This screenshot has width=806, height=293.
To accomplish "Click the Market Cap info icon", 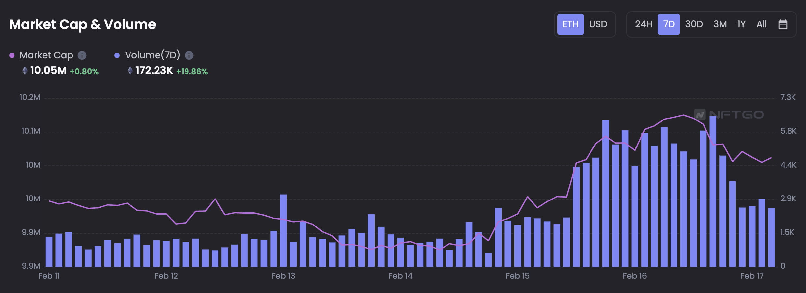I will pos(82,55).
